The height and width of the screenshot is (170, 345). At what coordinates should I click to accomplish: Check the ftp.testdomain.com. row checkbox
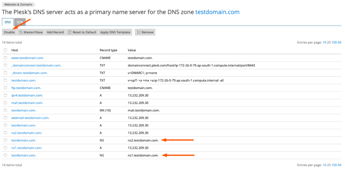pyautogui.click(x=5, y=88)
